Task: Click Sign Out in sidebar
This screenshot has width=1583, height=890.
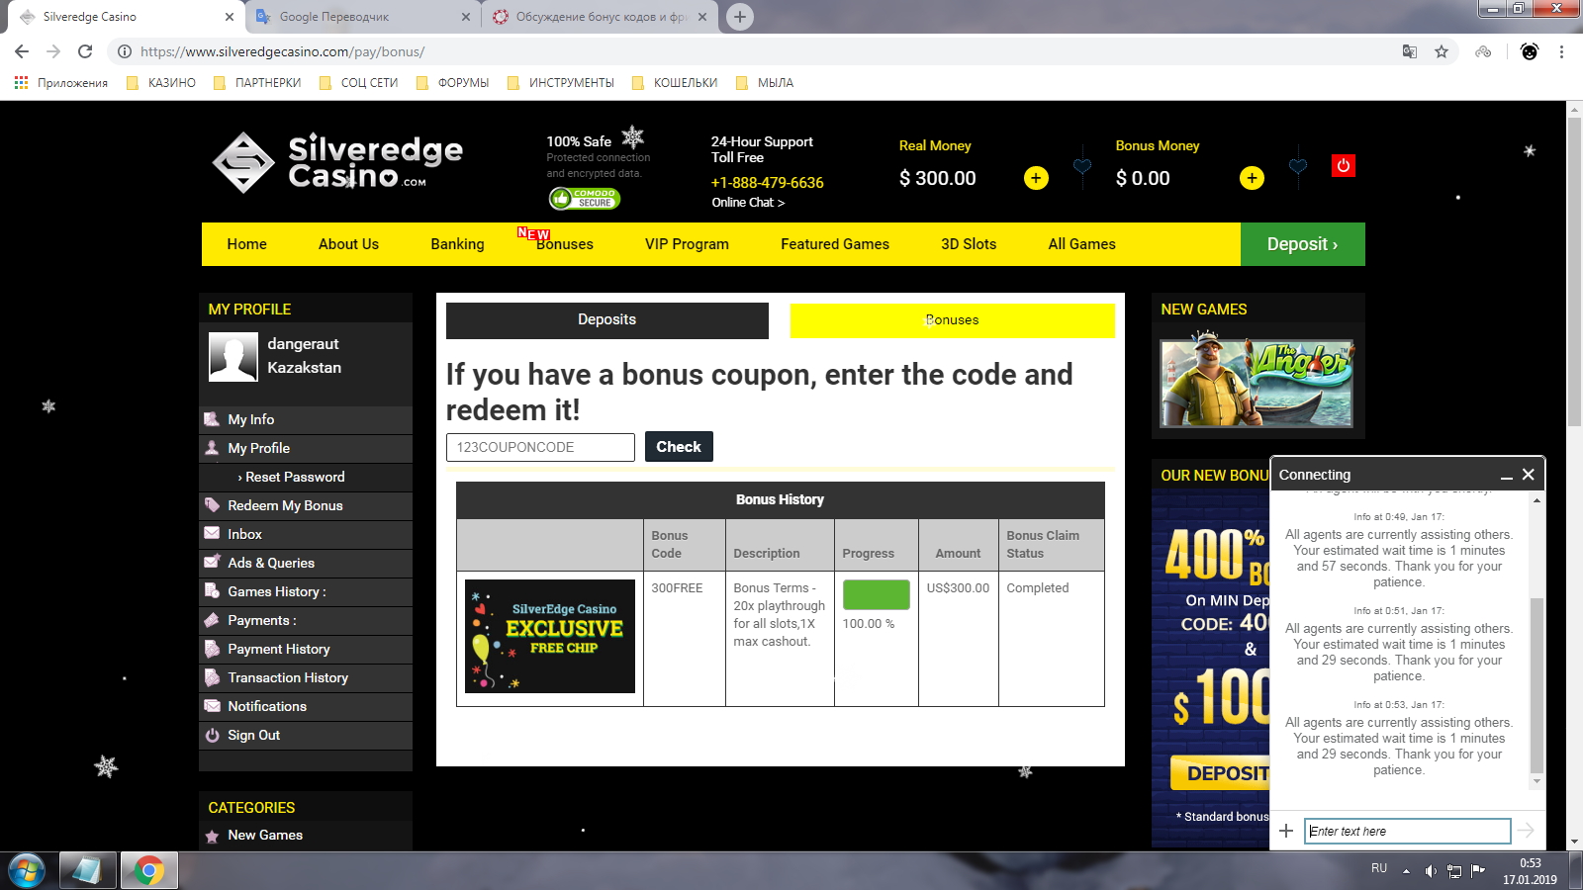Action: point(306,735)
